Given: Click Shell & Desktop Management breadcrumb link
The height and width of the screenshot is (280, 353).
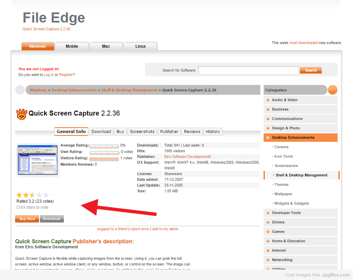Looking at the screenshot, I should [129, 90].
